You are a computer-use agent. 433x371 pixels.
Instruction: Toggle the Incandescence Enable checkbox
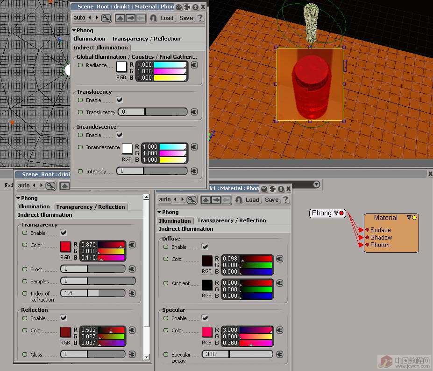[x=119, y=135]
